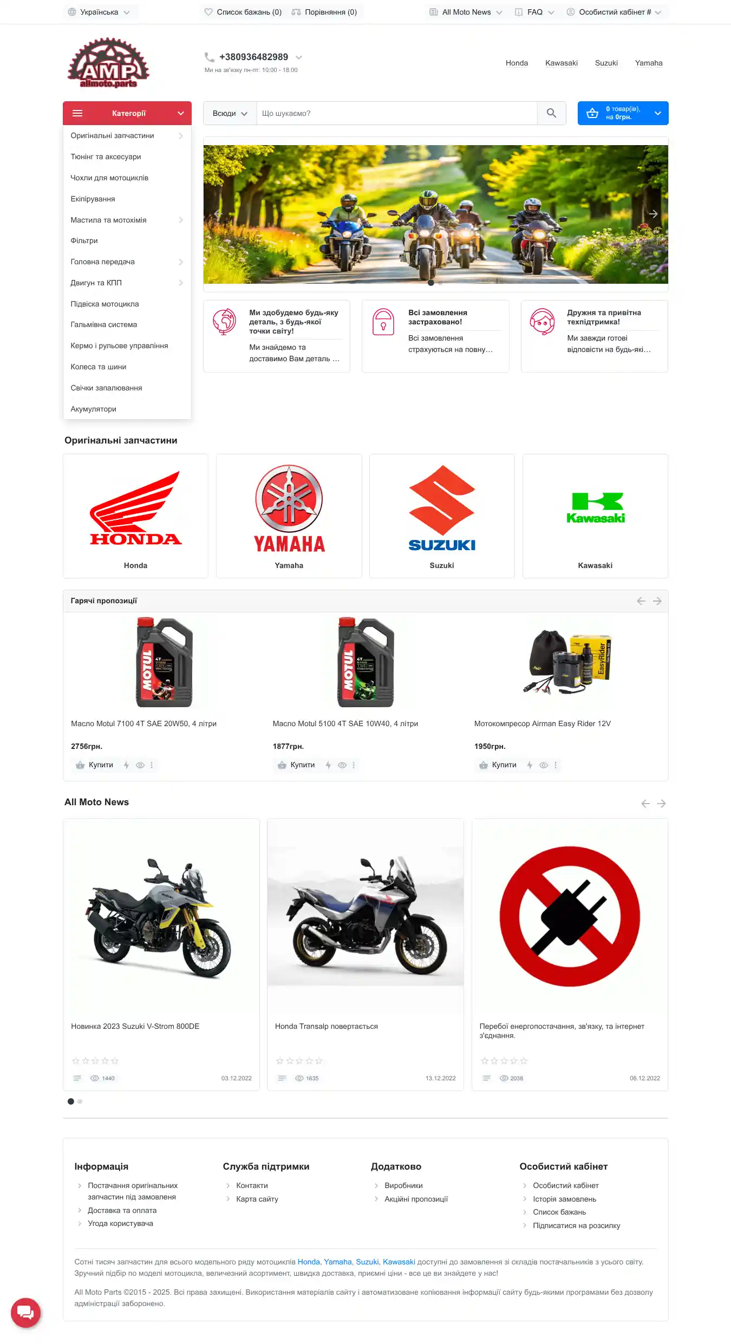Viewport: 731px width, 1344px height.
Task: Open the more-options dots for Motul 5100
Action: (x=354, y=765)
